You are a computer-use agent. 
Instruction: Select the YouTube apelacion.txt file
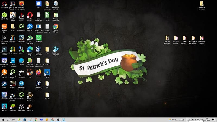(39, 62)
